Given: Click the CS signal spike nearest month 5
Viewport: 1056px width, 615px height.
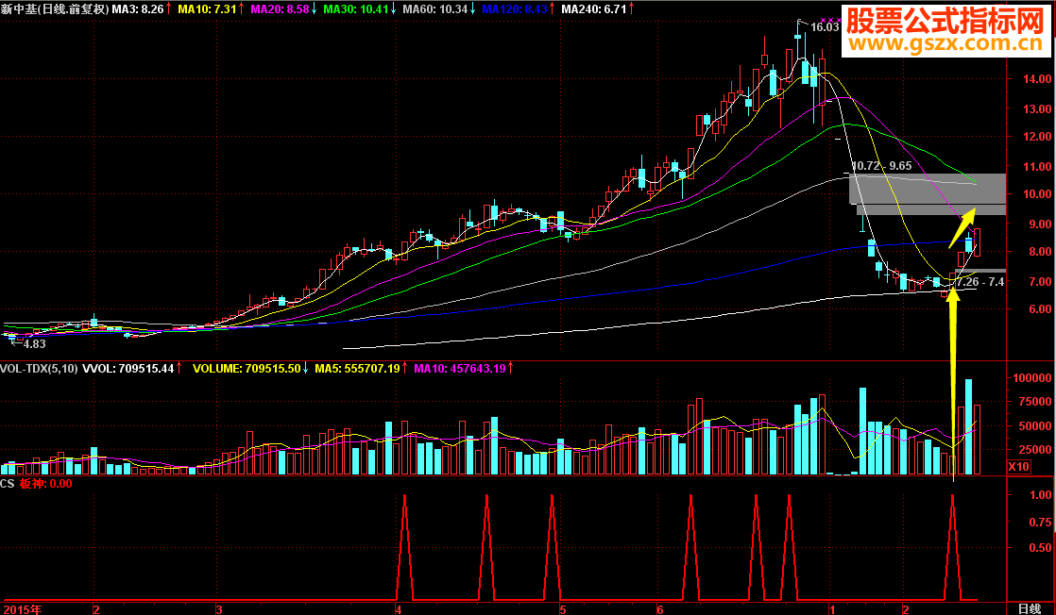Looking at the screenshot, I should coord(553,546).
